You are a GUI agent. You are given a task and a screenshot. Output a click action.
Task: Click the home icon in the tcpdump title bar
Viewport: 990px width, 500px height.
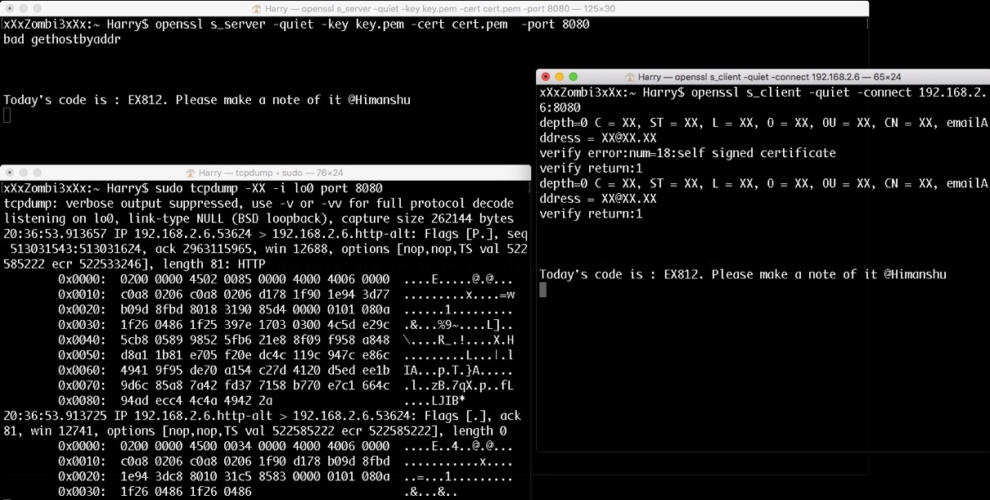[191, 173]
